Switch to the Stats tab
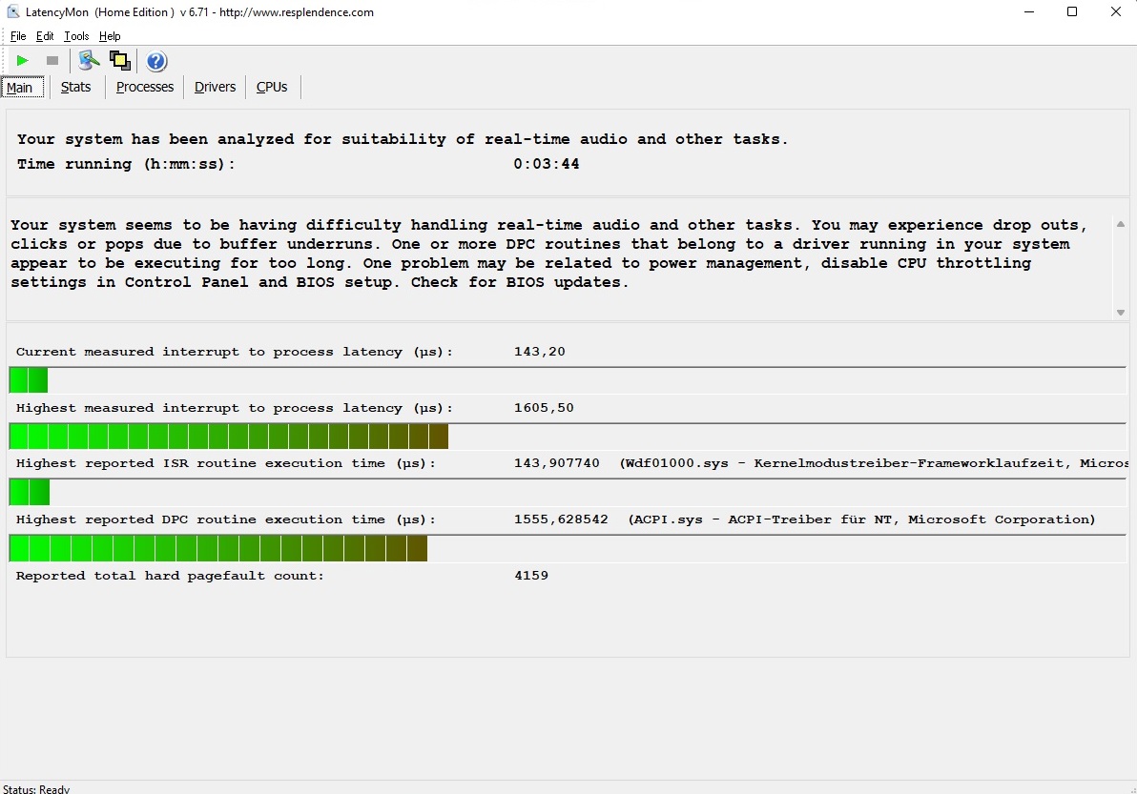 point(75,87)
